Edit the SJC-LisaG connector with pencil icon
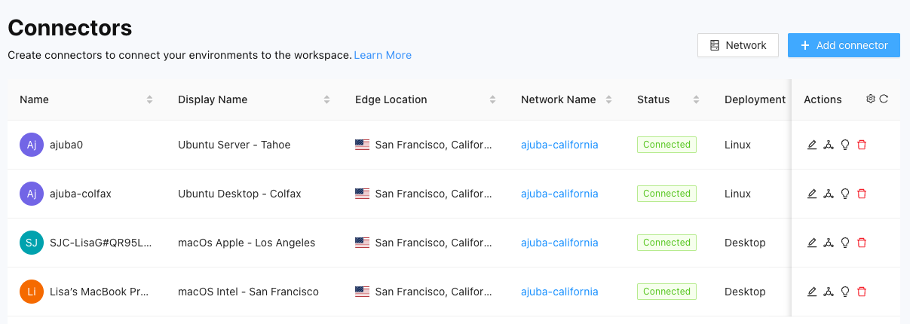910x324 pixels. pos(812,243)
